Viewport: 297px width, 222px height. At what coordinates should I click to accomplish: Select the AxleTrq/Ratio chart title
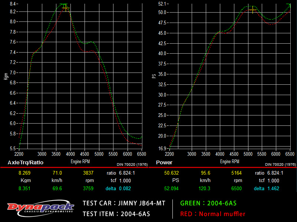click(x=26, y=162)
